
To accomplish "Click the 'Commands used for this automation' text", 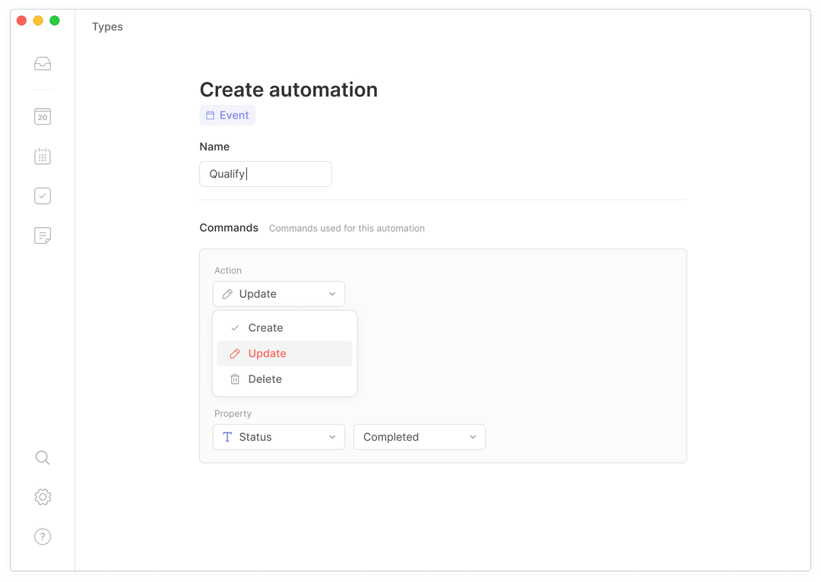I will point(347,228).
